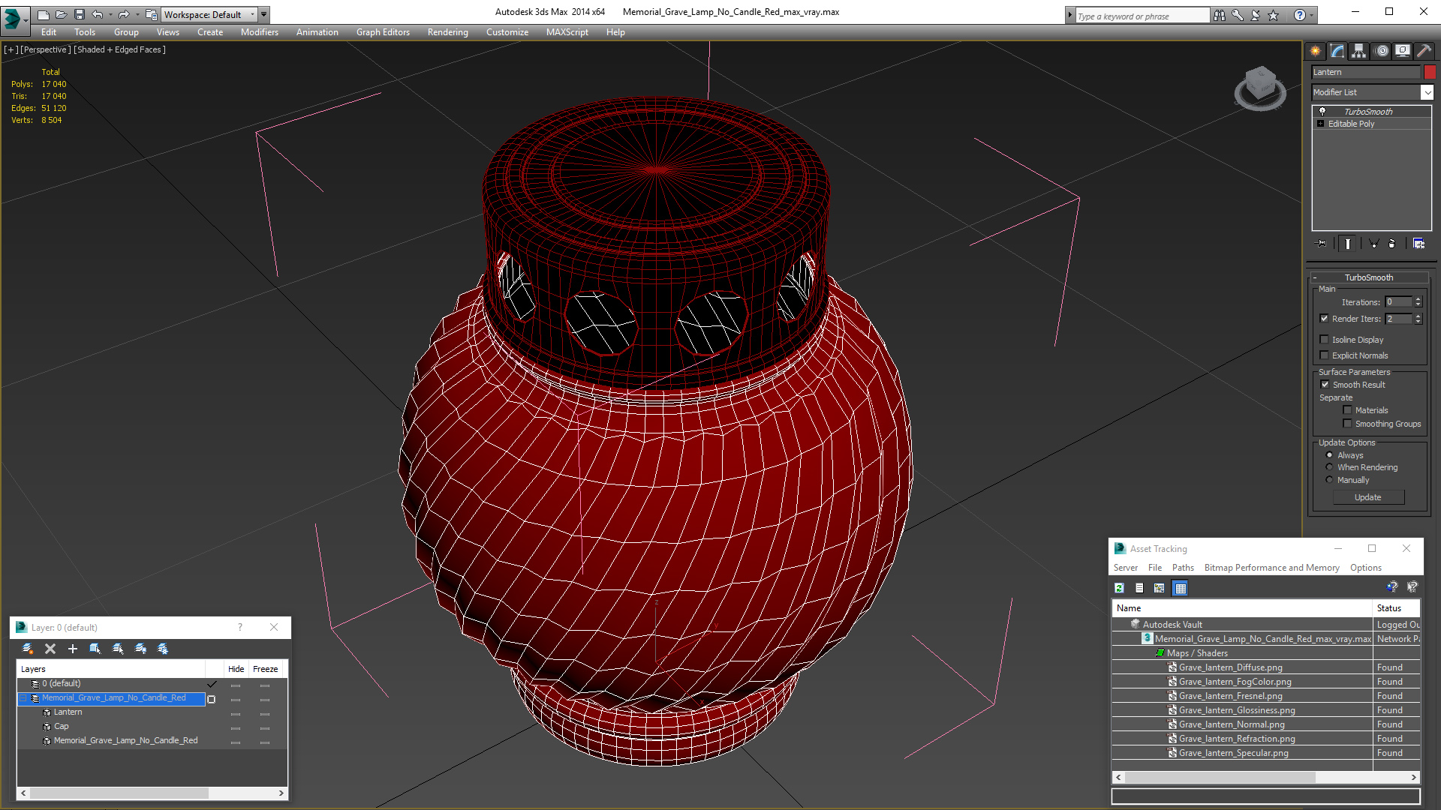The image size is (1441, 810).
Task: Toggle Show End Result icon
Action: (x=1348, y=244)
